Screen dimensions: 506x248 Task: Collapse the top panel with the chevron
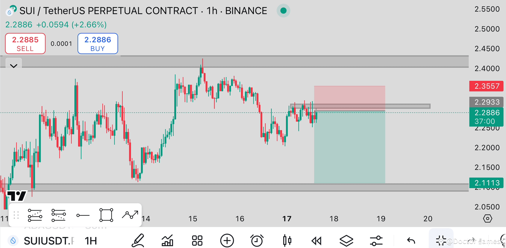click(13, 66)
